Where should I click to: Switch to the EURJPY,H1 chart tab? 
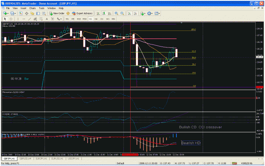[x=42, y=159]
